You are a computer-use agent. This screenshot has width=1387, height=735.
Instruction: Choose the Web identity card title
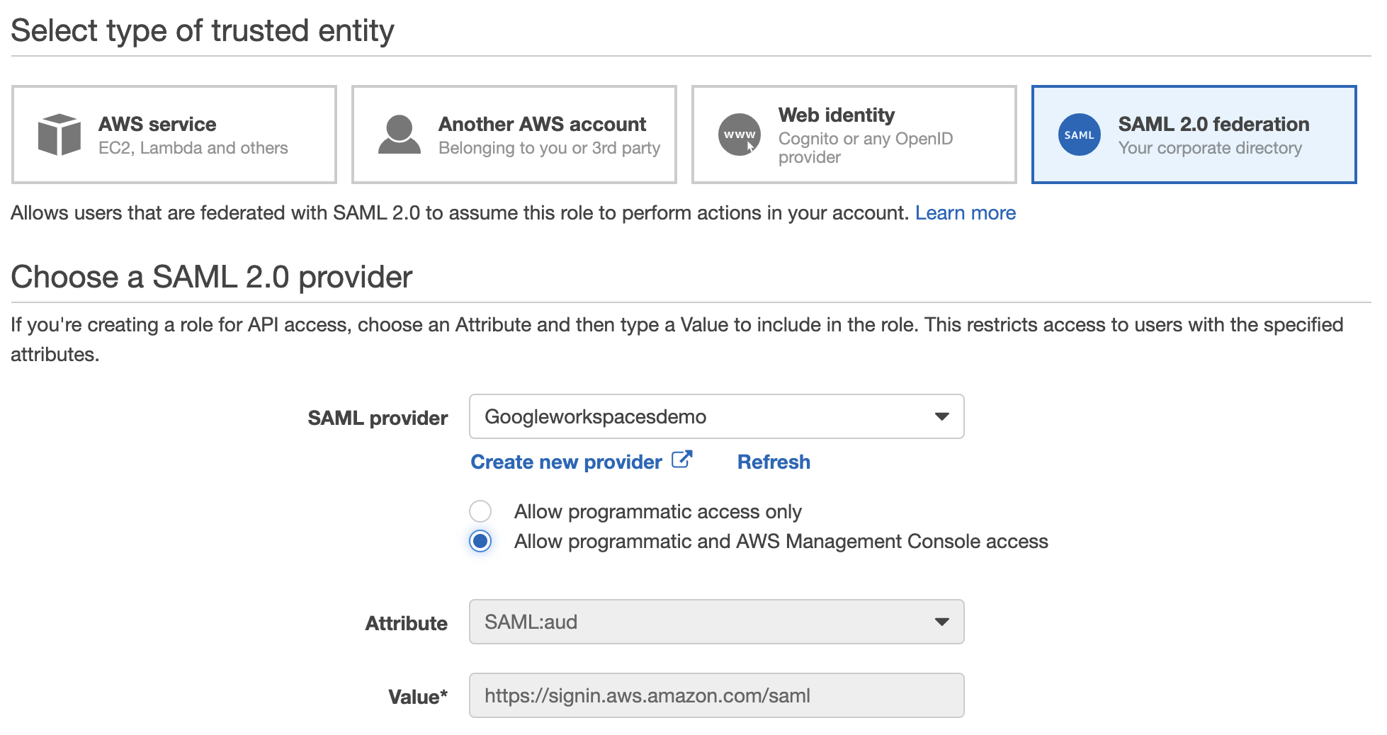[x=836, y=115]
